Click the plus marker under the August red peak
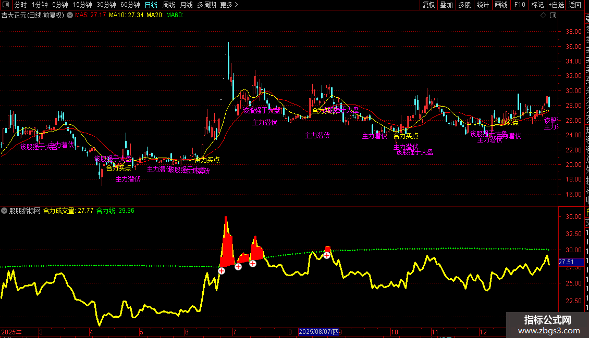The image size is (589, 338). point(327,255)
